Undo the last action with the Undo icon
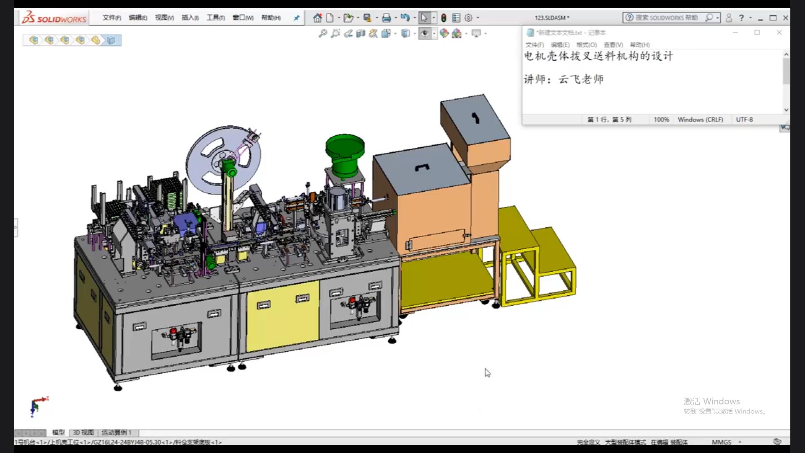Screen dimensions: 805x453 (x=405, y=18)
